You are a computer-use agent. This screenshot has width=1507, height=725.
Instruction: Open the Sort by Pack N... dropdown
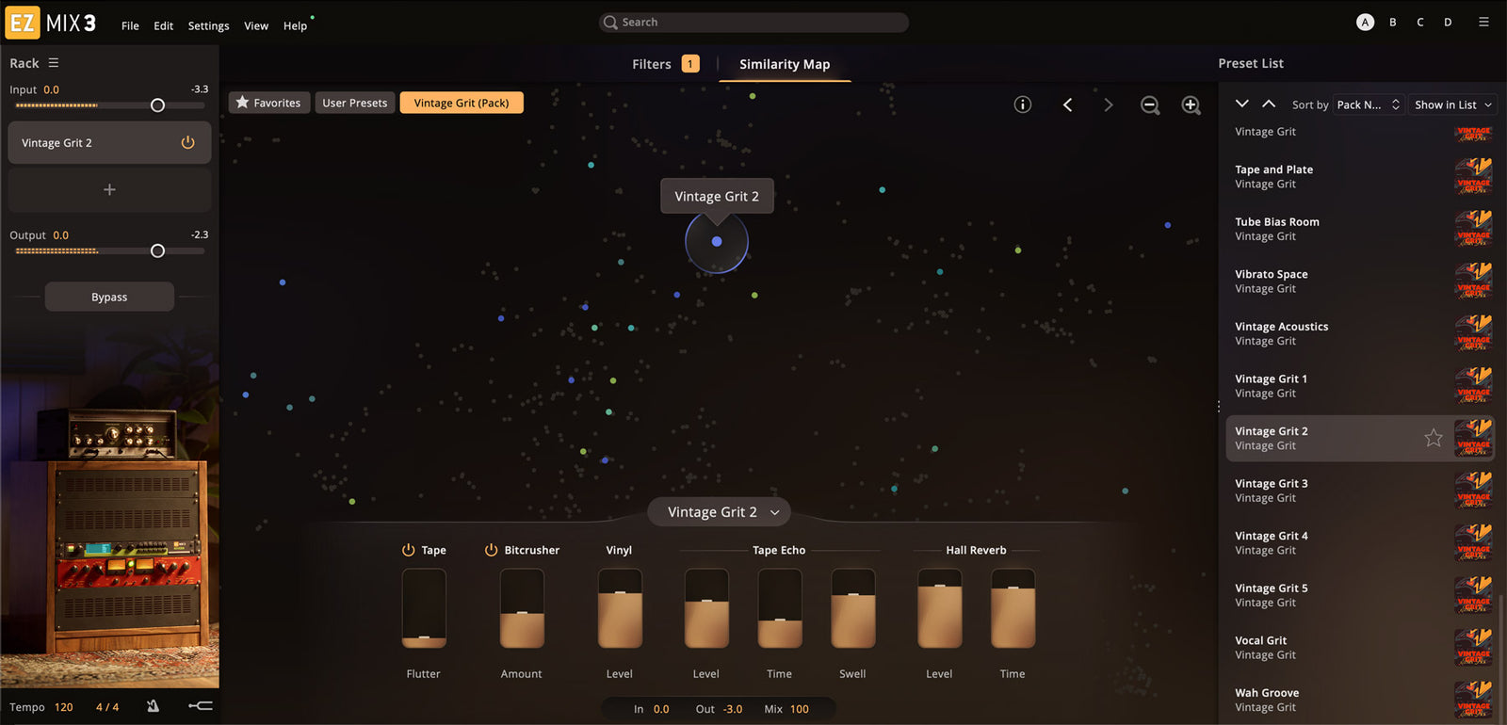point(1369,105)
